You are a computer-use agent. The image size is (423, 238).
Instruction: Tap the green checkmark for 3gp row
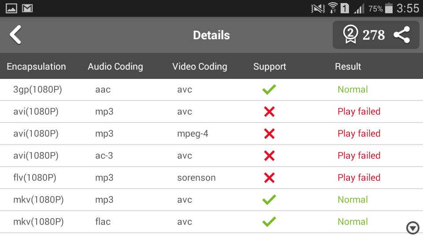[269, 89]
